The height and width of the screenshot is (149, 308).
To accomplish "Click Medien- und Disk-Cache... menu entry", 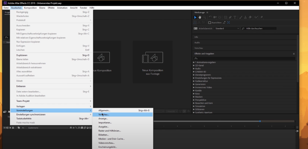I will (111, 139).
